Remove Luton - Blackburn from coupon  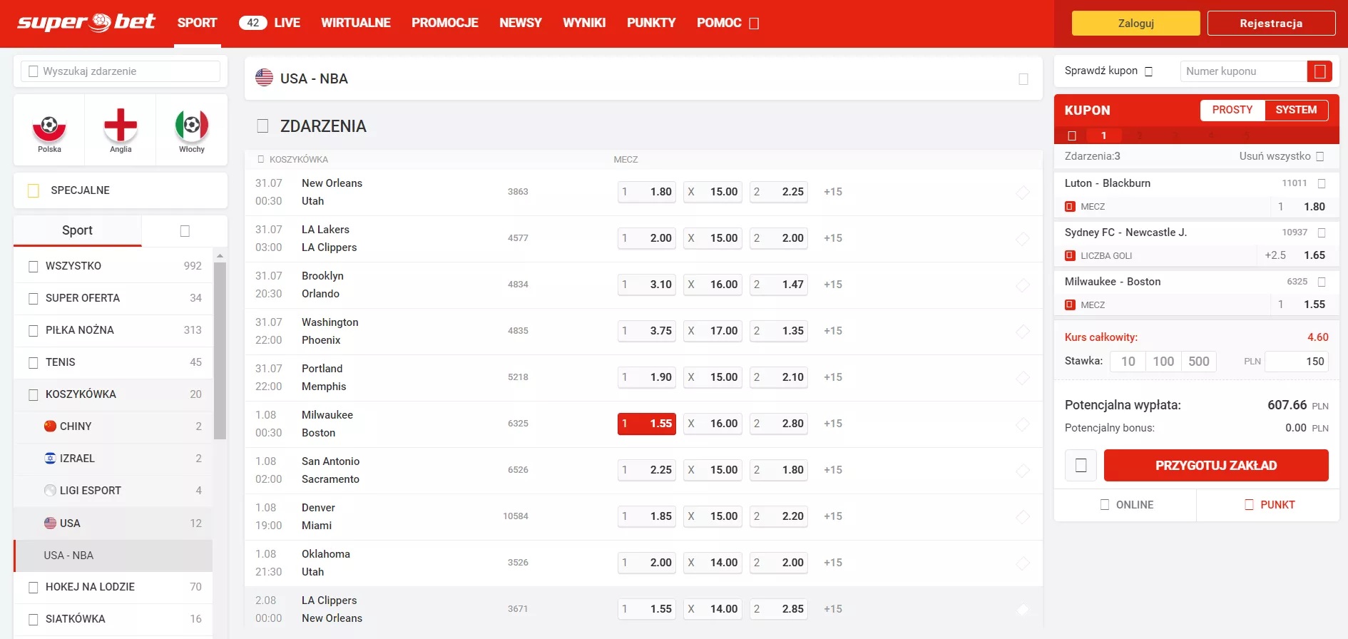(x=1322, y=183)
